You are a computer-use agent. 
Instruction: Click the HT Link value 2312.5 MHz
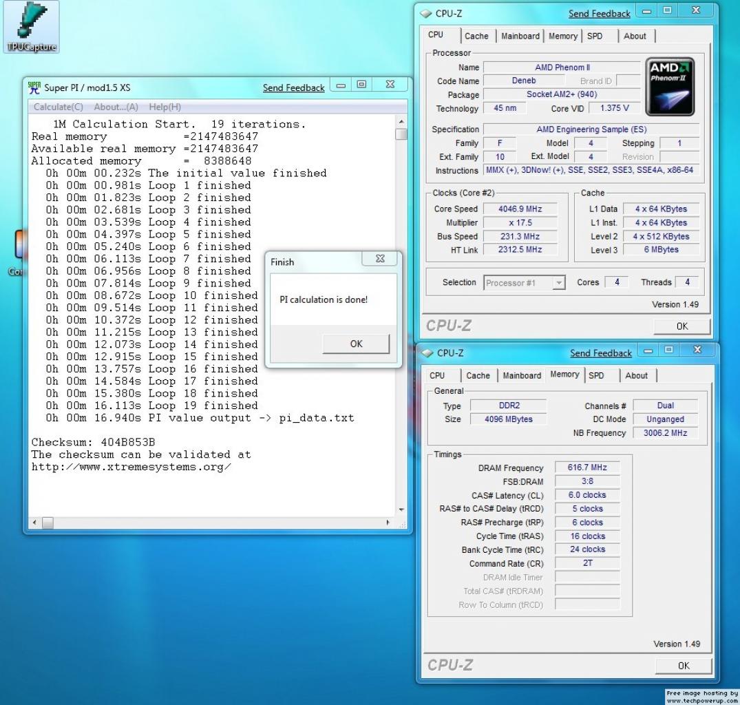tap(520, 250)
